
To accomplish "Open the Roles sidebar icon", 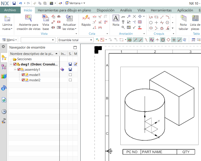I will pos(4,121).
